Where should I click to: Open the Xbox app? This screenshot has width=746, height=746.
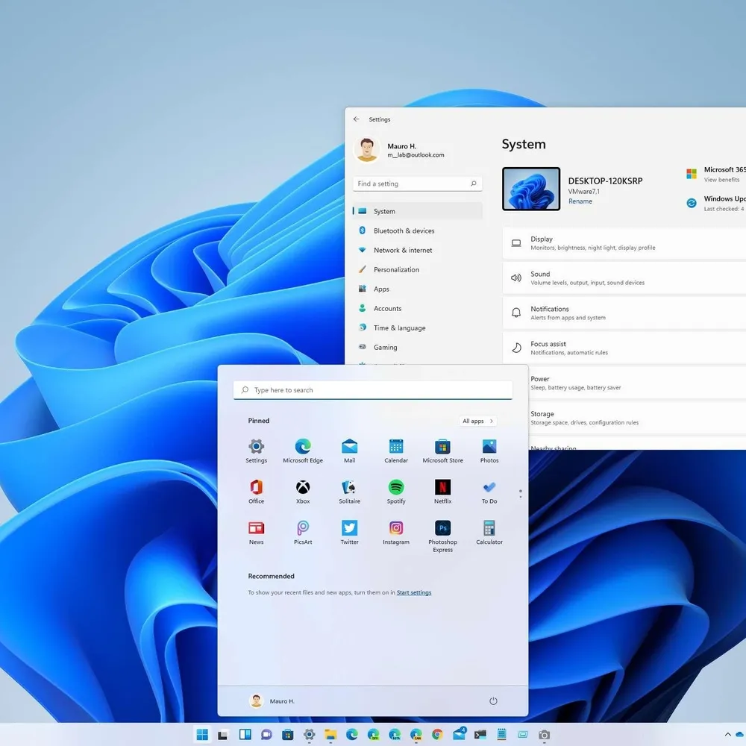(303, 492)
